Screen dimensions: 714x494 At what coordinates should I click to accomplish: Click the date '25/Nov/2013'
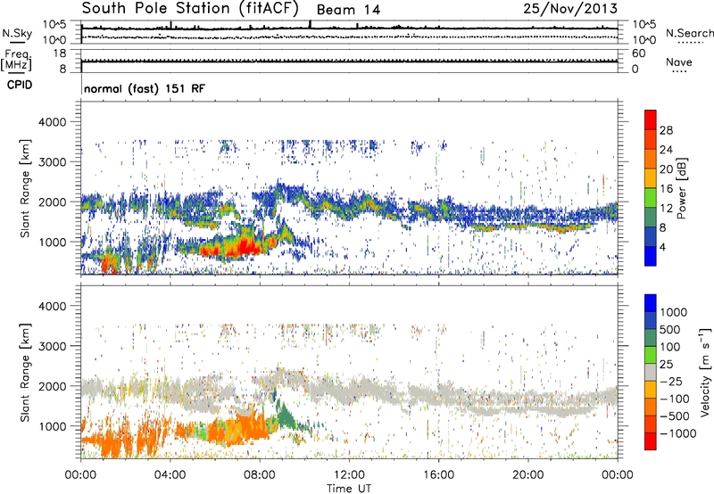(570, 8)
